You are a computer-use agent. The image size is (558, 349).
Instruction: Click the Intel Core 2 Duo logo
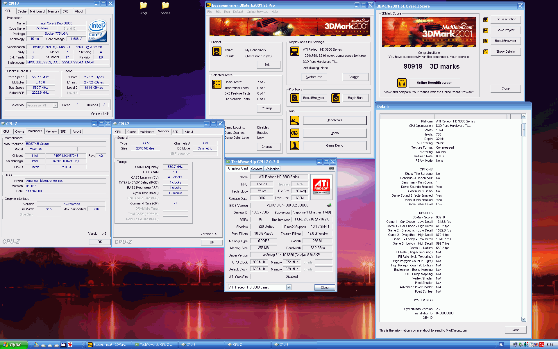(x=97, y=31)
